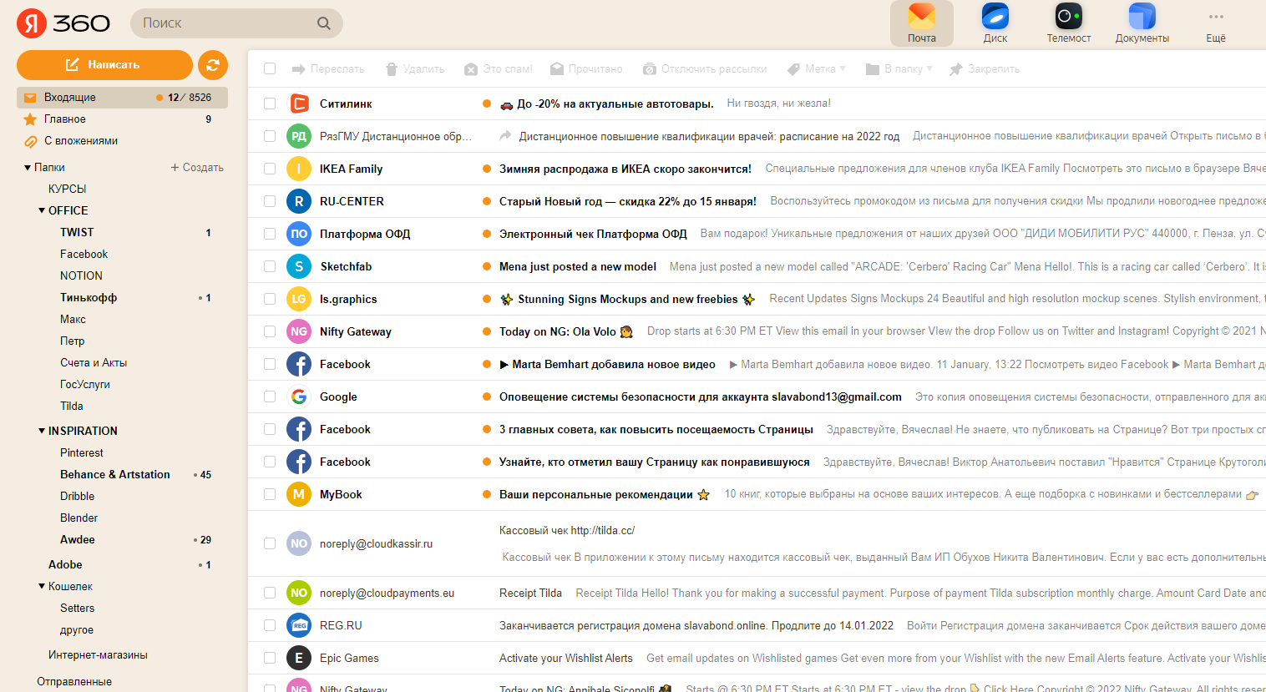Check the Ситилинк email checkbox
This screenshot has width=1266, height=692.
click(270, 104)
